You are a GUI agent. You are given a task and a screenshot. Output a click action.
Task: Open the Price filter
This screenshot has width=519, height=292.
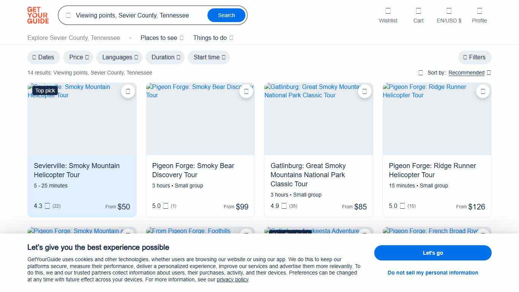click(x=78, y=57)
